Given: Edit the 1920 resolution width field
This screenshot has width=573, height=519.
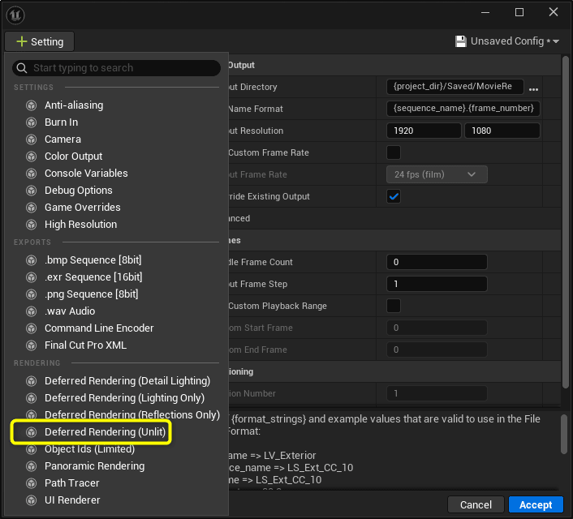Looking at the screenshot, I should click(x=424, y=131).
